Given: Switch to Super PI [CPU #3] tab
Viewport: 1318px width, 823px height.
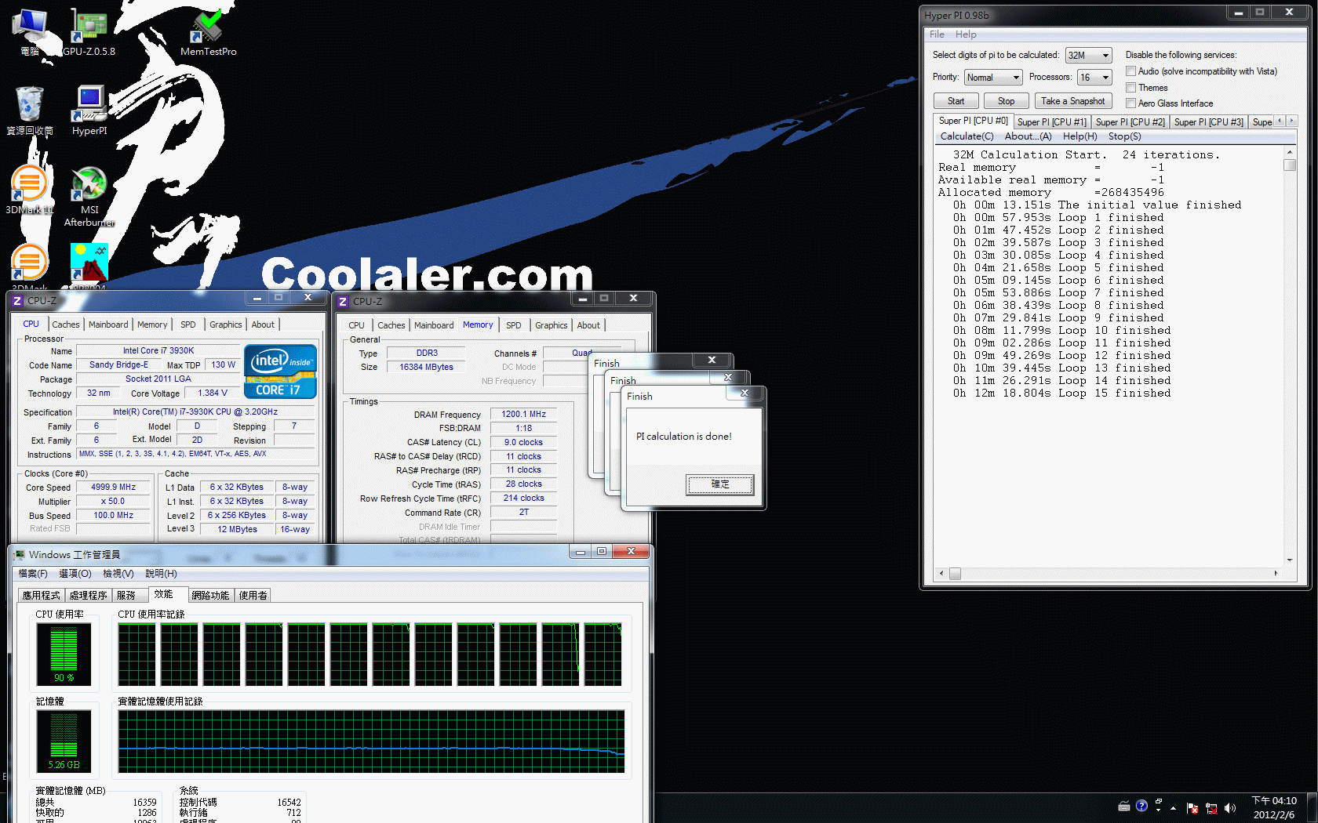Looking at the screenshot, I should pyautogui.click(x=1208, y=122).
